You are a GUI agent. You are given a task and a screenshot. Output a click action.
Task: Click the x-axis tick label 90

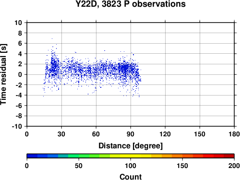pyautogui.click(x=131, y=134)
